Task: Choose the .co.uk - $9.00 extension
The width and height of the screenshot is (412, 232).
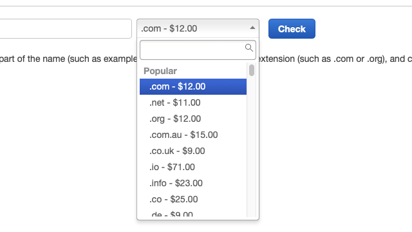Action: pos(193,151)
